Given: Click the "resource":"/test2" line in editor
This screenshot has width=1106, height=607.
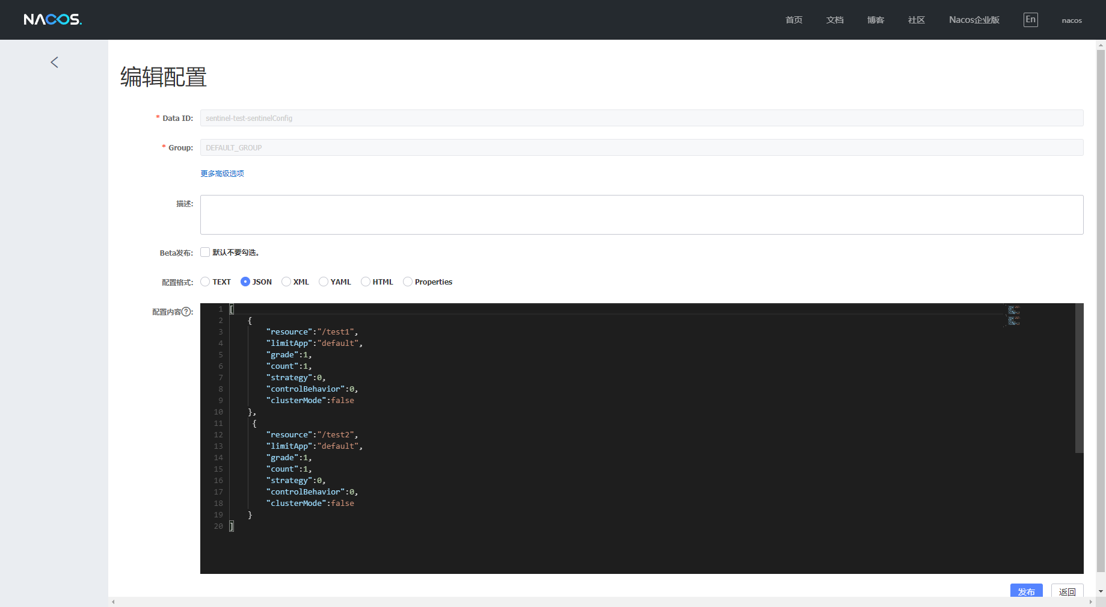Looking at the screenshot, I should point(312,434).
